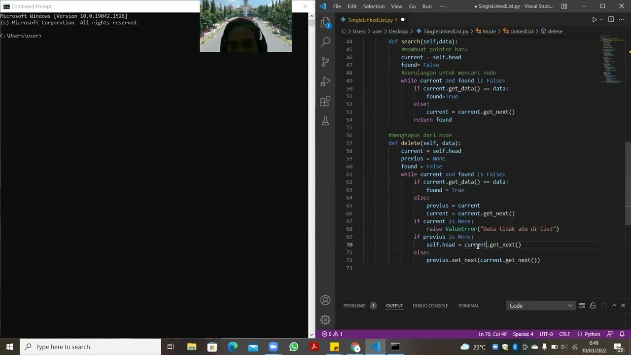Open the Explorer view in activity bar
Viewport: 631px width, 355px height.
click(x=325, y=22)
